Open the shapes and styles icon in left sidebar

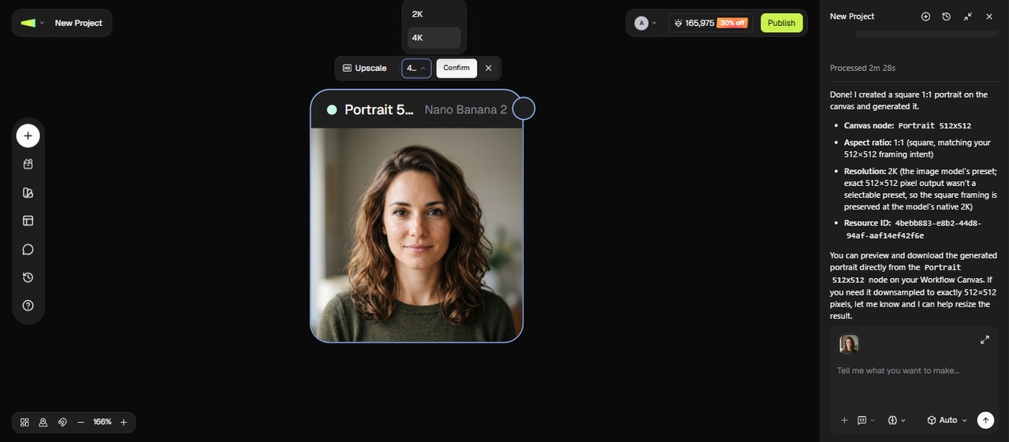[28, 193]
